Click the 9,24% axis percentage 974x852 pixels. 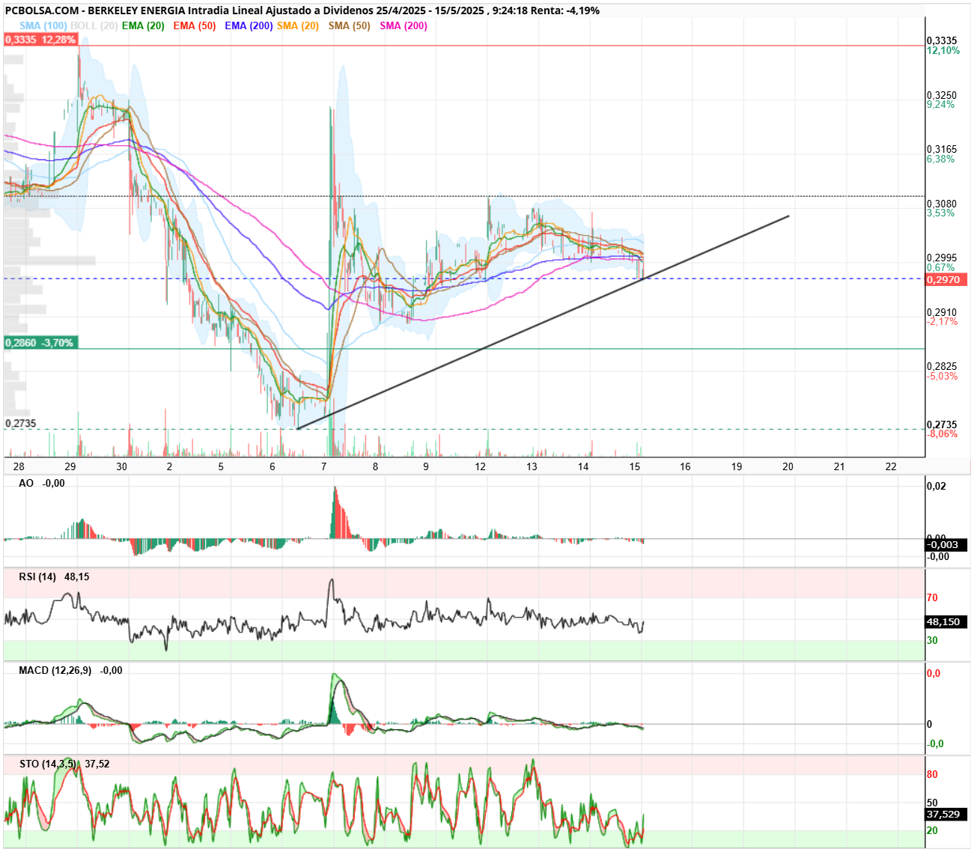pyautogui.click(x=941, y=104)
